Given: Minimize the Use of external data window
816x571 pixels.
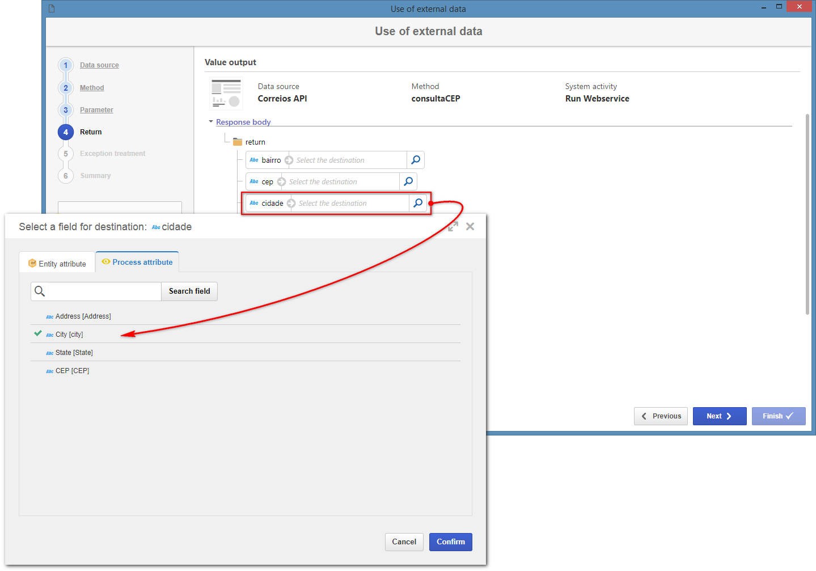Looking at the screenshot, I should pyautogui.click(x=764, y=7).
